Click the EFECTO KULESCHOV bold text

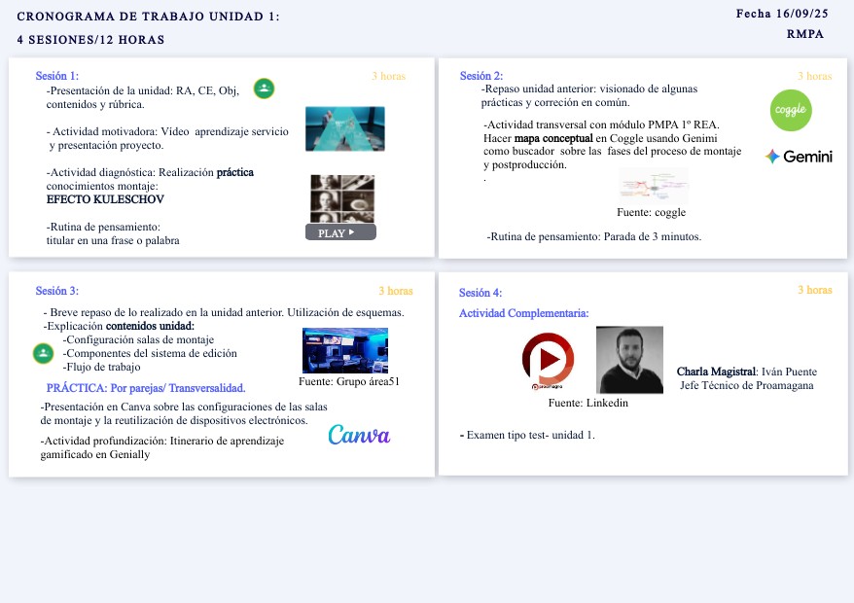coord(105,199)
